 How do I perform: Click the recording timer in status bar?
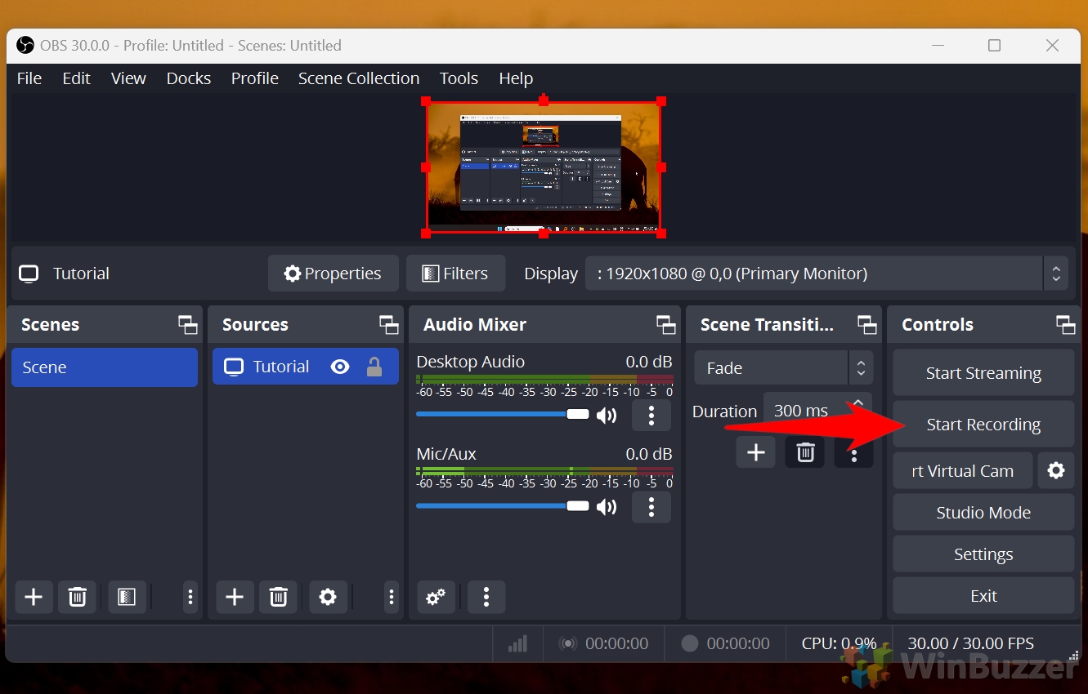click(726, 643)
